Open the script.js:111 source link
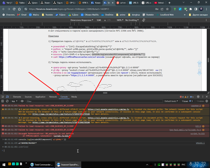The width and height of the screenshot is (210, 168). [x=198, y=134]
